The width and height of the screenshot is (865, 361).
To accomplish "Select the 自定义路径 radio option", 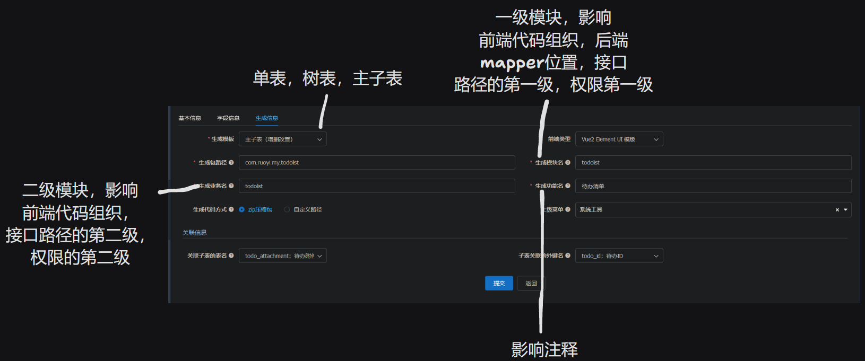I will coord(287,210).
